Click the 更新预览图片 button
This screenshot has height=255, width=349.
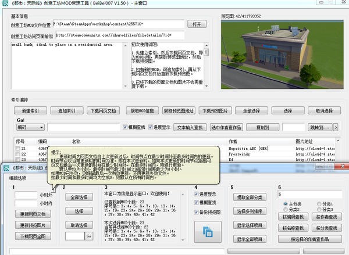tap(33, 225)
